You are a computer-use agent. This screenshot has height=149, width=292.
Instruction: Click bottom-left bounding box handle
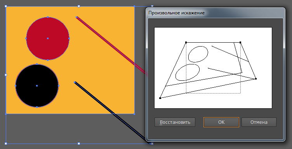pos(6,144)
